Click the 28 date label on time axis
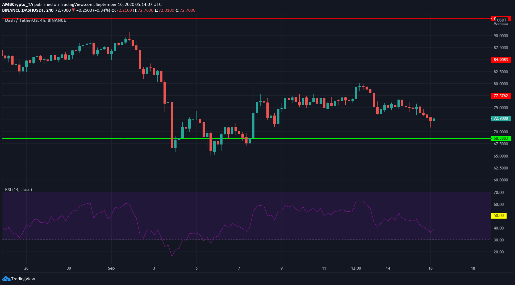Image resolution: width=515 pixels, height=285 pixels. pyautogui.click(x=26, y=268)
